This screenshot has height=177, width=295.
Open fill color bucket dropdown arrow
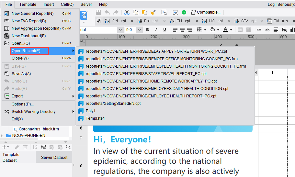(218, 30)
